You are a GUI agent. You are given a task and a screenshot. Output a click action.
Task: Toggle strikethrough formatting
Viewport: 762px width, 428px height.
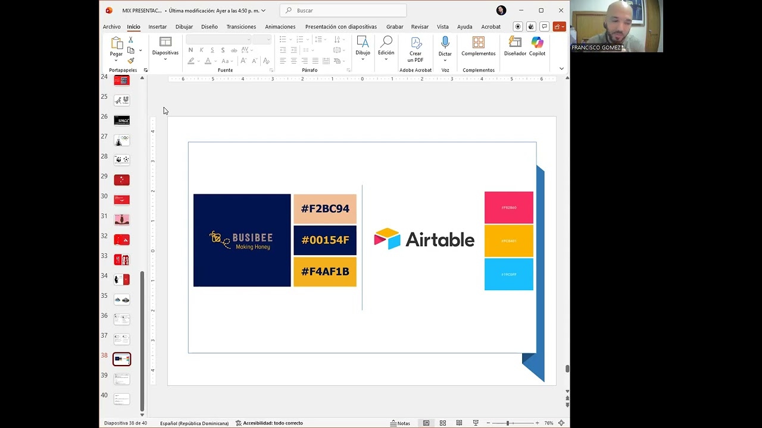click(x=234, y=50)
